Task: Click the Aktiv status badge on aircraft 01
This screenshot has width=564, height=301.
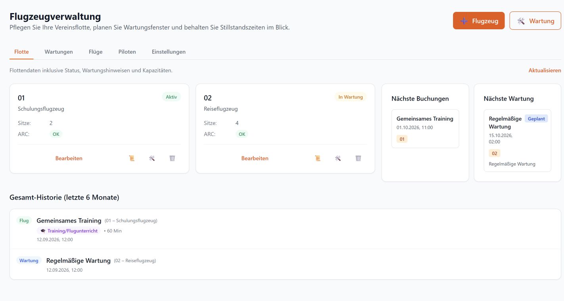Action: pyautogui.click(x=171, y=97)
